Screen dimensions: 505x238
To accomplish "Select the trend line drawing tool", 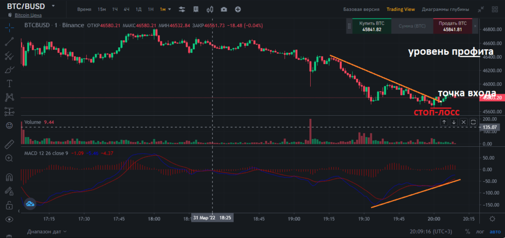I will 8,42.
